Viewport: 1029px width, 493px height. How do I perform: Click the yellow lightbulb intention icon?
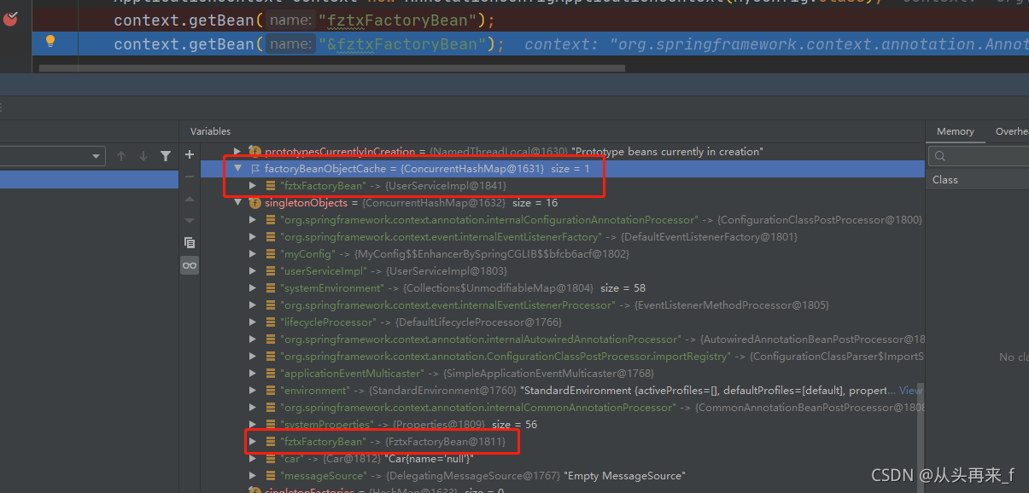pos(50,42)
